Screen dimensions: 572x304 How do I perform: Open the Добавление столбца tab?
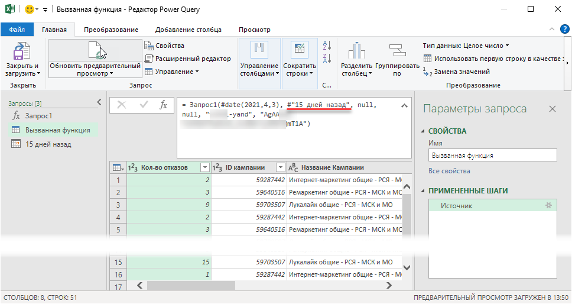[x=188, y=30]
